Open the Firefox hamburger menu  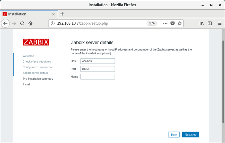(x=220, y=23)
